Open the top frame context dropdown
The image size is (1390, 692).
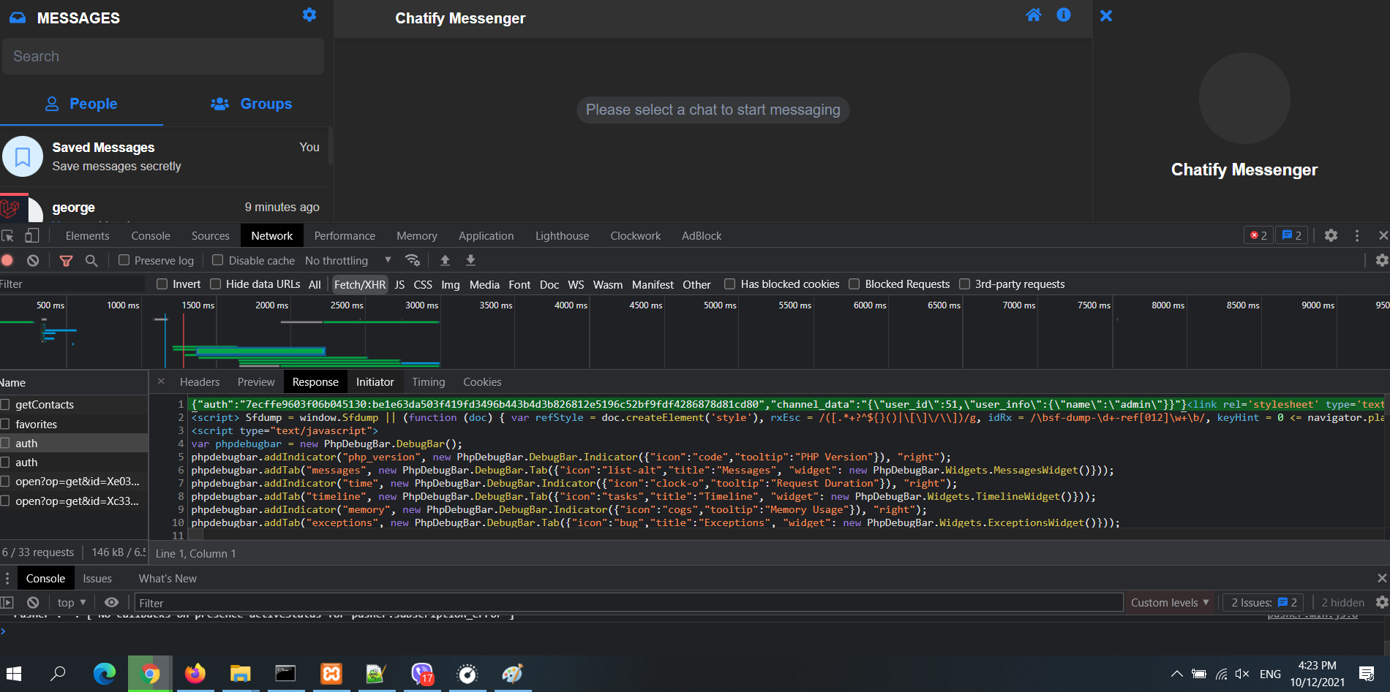pos(69,602)
